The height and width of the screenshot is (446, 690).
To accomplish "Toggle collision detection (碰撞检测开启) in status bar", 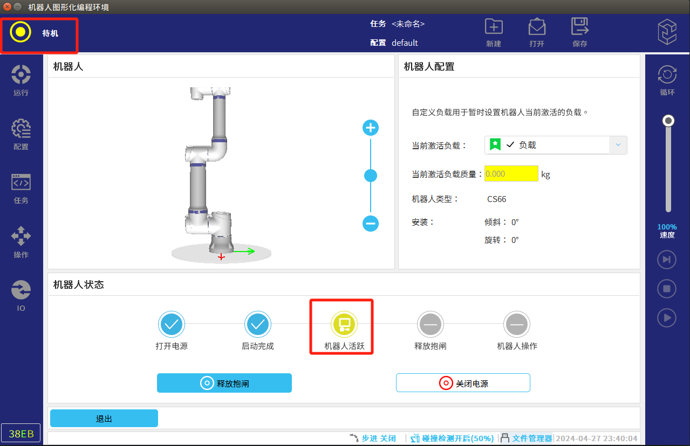I will point(452,438).
